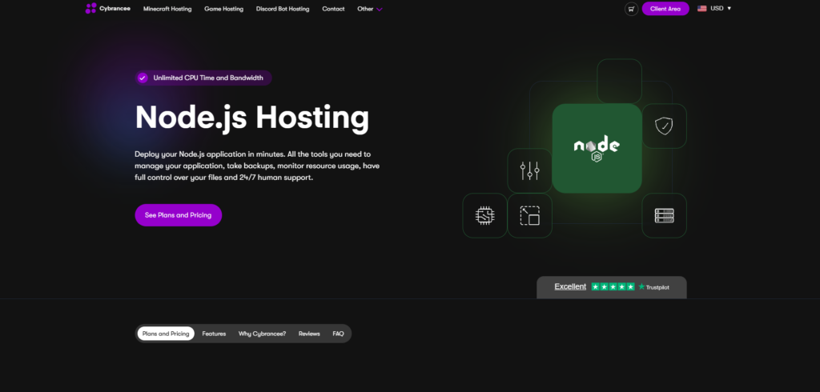The width and height of the screenshot is (820, 392).
Task: Switch to the Features tab
Action: 214,334
